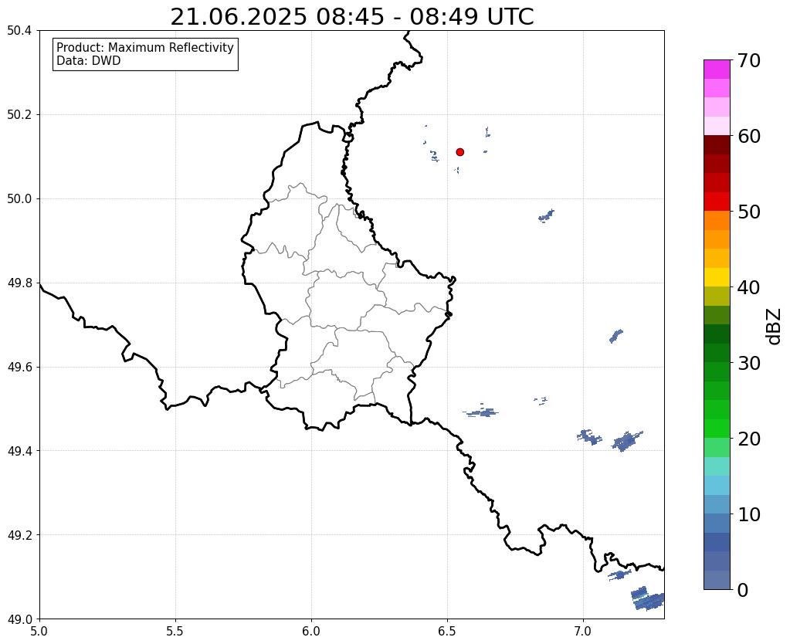Click the colorbar tick label 40
Viewport: 790px width, 644px height.
coord(749,287)
